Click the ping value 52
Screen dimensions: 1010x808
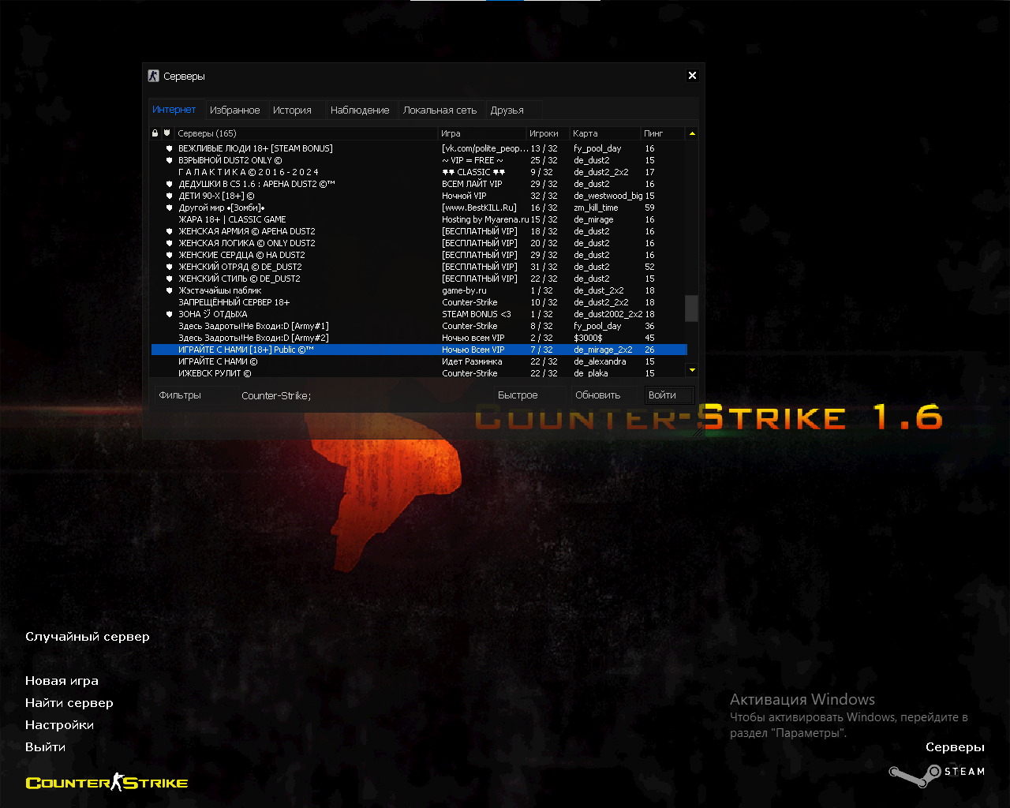[649, 267]
